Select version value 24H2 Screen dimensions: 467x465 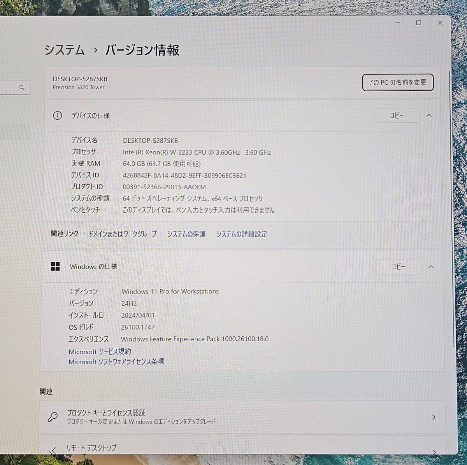[129, 303]
